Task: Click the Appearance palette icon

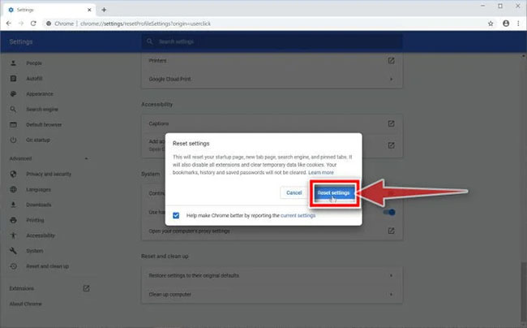Action: (13, 94)
